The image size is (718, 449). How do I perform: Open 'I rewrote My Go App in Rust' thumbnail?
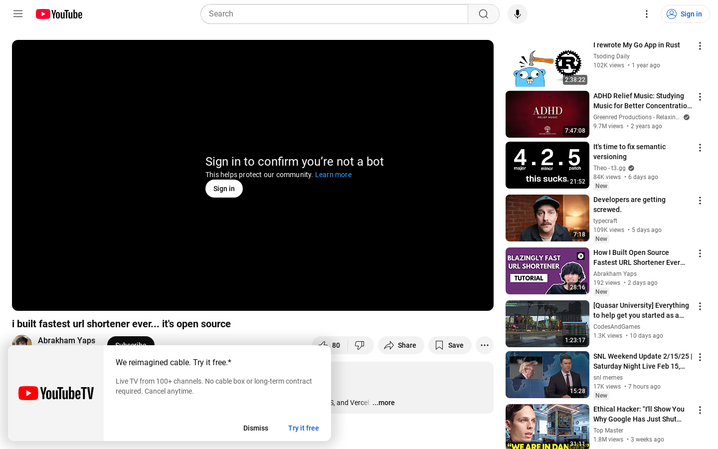click(x=547, y=63)
